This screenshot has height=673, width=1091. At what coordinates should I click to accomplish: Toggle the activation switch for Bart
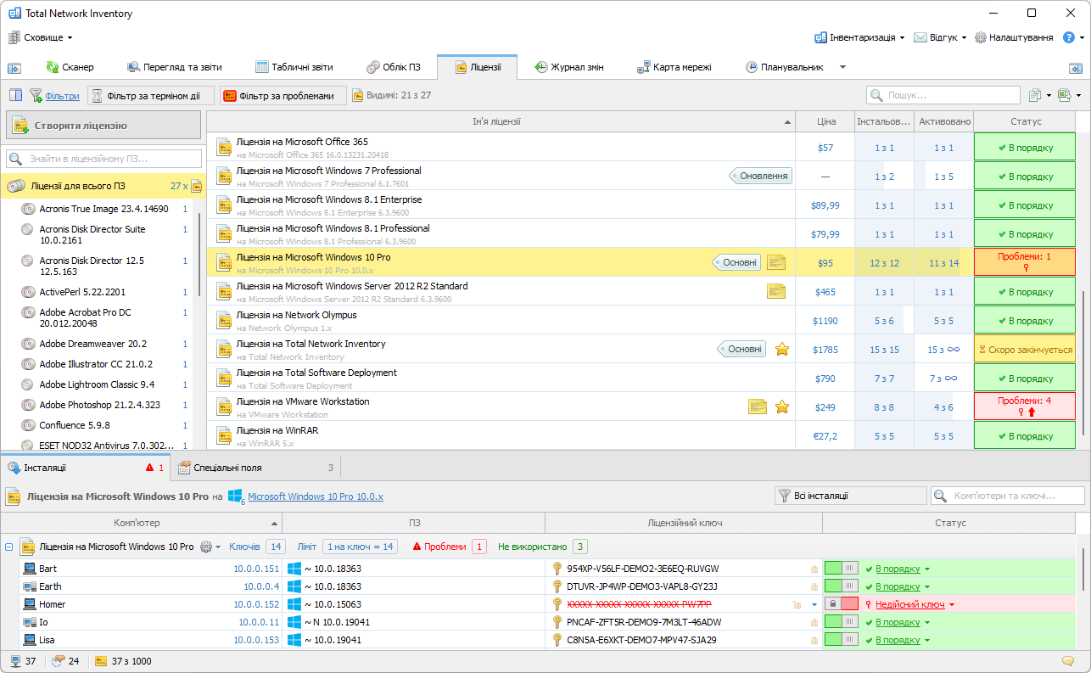841,569
